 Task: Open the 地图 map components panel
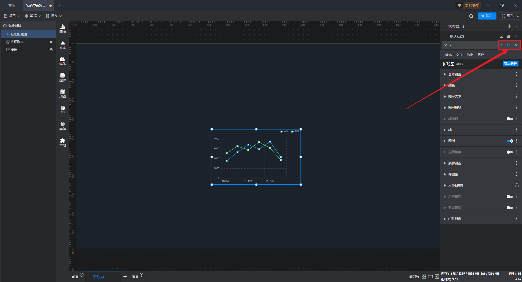63,94
